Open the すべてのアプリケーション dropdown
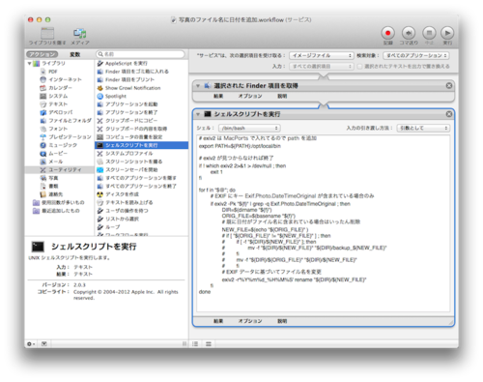Screen dimensions: 483x382 tap(416, 55)
